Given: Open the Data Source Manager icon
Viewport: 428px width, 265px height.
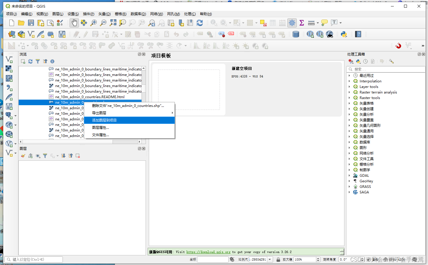Looking at the screenshot, I should (x=12, y=34).
